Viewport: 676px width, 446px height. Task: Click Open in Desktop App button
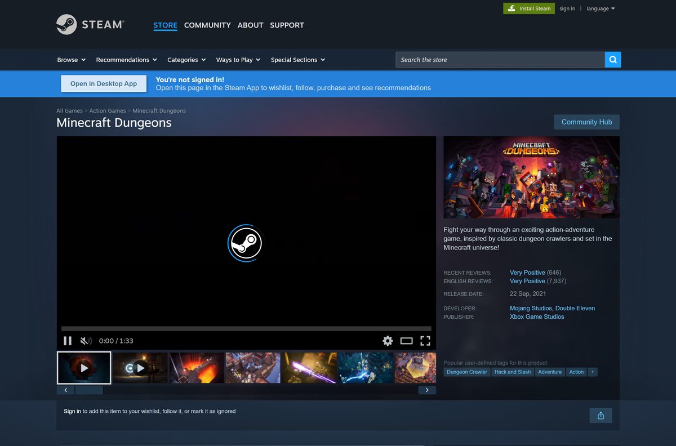point(104,83)
